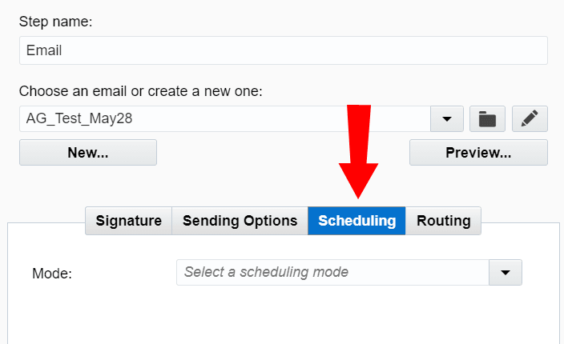Click the 'Select a scheduling mode' field

332,272
